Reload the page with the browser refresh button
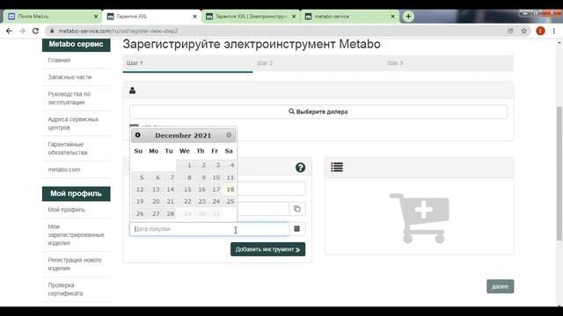The width and height of the screenshot is (563, 316). 35,32
